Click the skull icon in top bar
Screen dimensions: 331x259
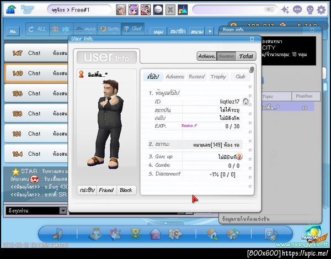(x=309, y=10)
